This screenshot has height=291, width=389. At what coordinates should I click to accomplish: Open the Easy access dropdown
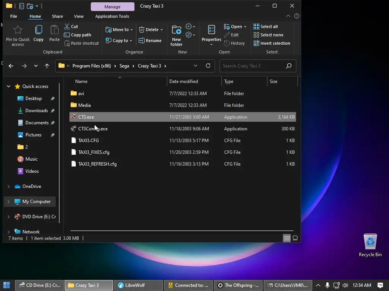(x=190, y=35)
